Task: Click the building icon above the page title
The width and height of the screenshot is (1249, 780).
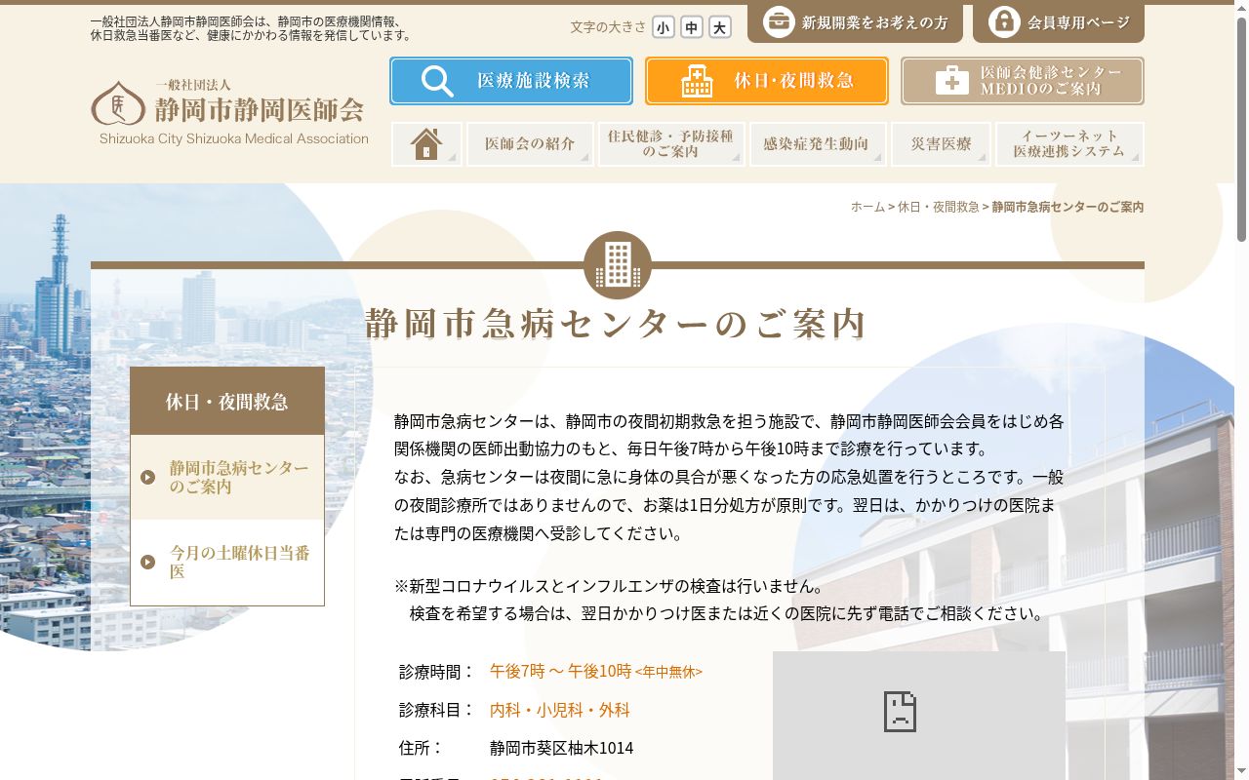Action: click(618, 265)
